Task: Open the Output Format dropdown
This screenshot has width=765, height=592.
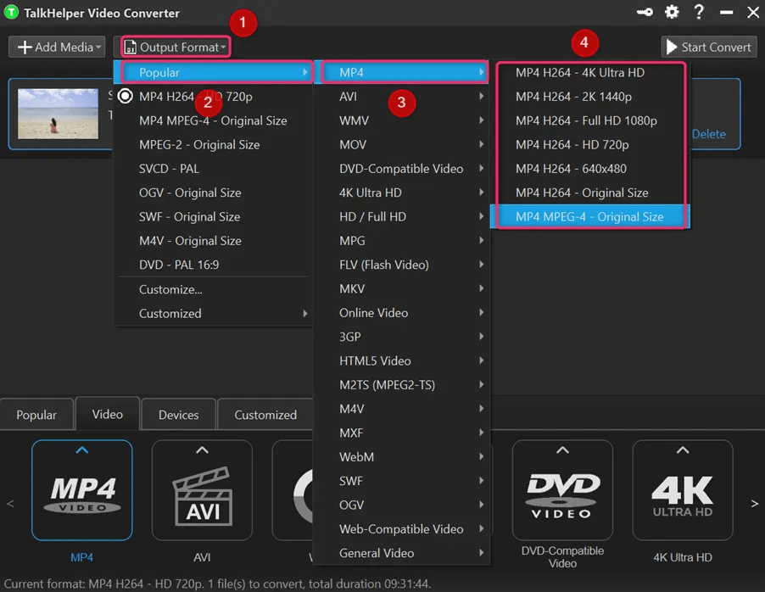Action: point(176,47)
